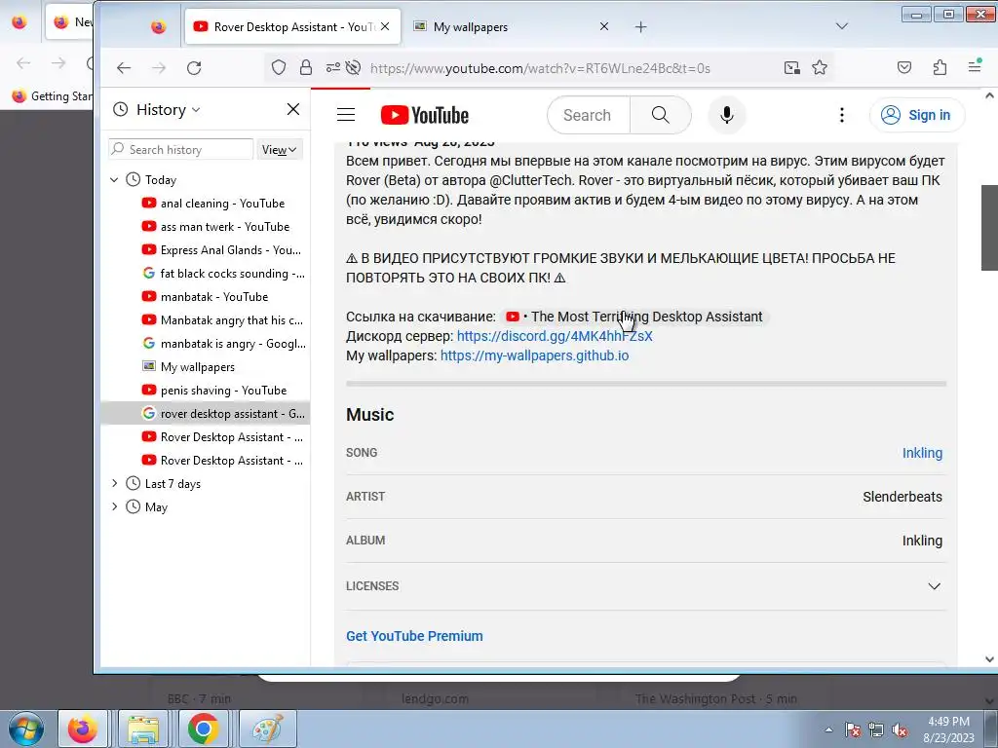Launch Google Chrome from taskbar
Viewport: 998px width, 748px height.
(203, 729)
